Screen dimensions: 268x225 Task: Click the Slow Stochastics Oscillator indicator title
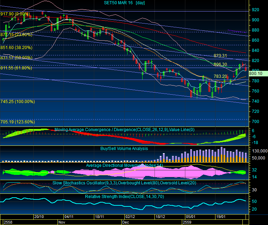click(124, 183)
